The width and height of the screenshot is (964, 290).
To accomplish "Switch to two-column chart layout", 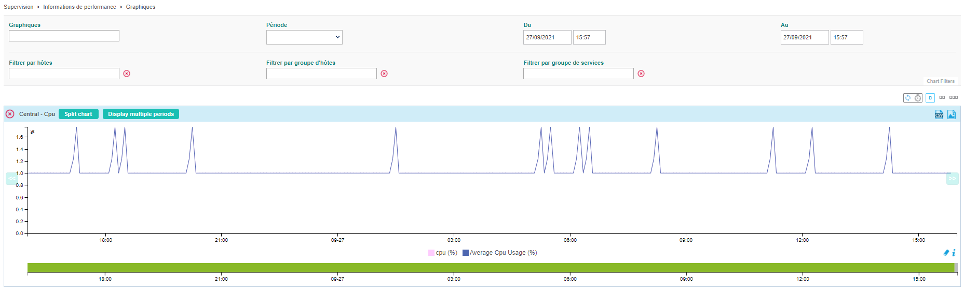I will click(x=942, y=97).
